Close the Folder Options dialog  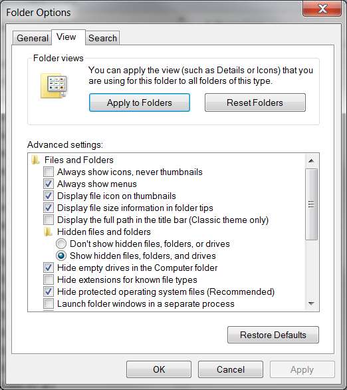322,9
